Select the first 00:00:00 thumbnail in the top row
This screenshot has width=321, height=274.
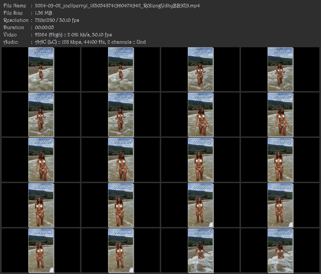point(41,69)
